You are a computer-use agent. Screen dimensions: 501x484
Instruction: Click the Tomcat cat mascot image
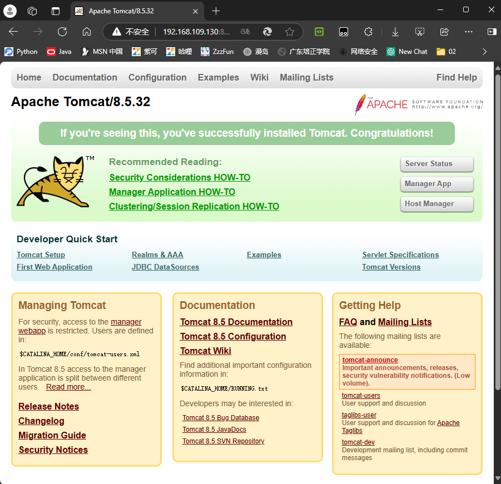tap(55, 181)
